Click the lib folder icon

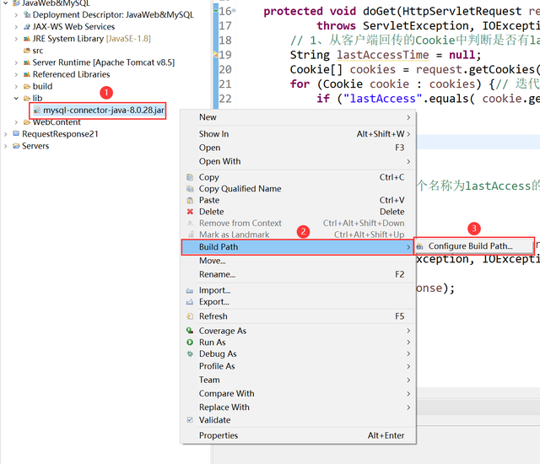click(27, 99)
